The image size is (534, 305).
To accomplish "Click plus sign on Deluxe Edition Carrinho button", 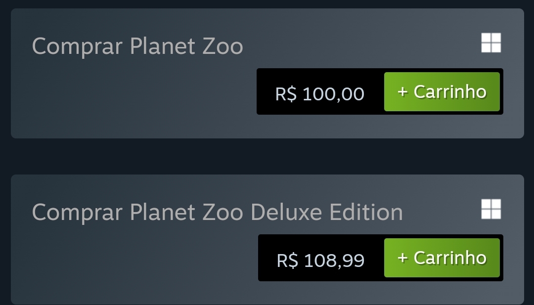I will (x=402, y=258).
